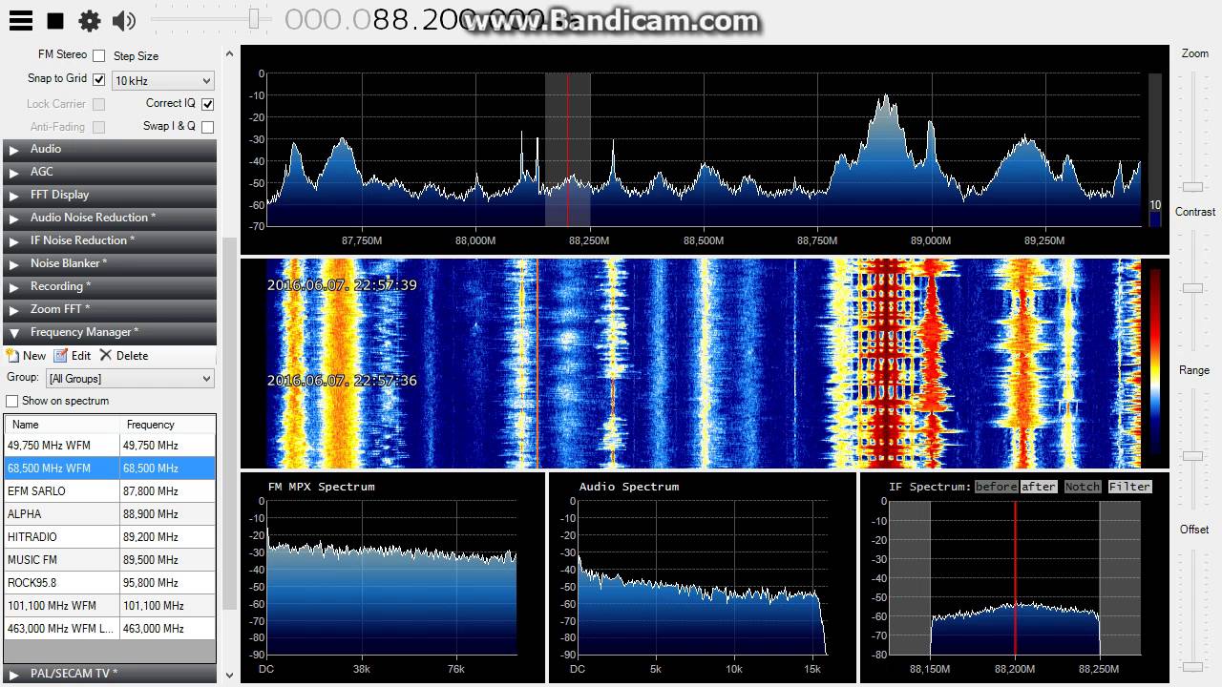Screen dimensions: 1222x687
Task: Open the hamburger main menu
Action: (x=20, y=20)
